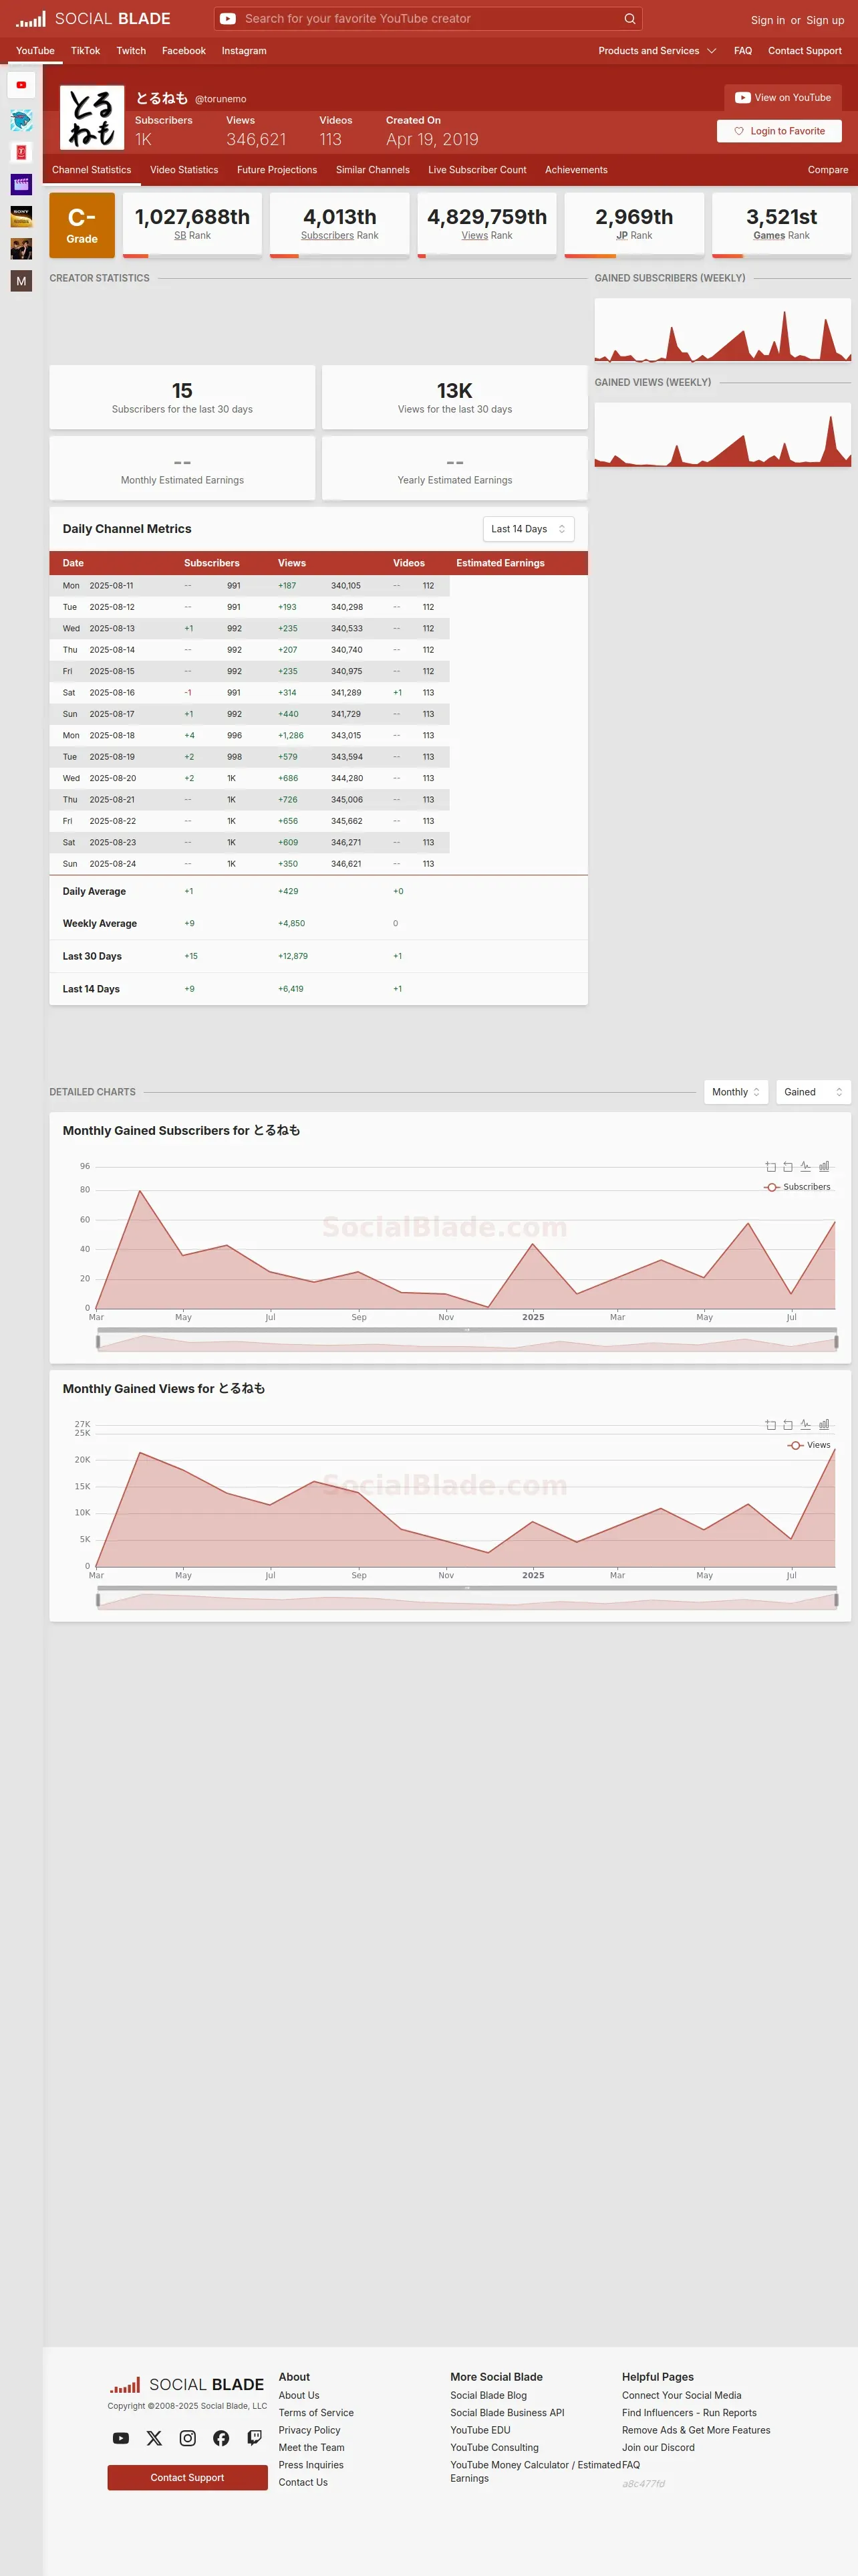The image size is (858, 2576).
Task: Switch to Video Statistics tab
Action: 184,170
